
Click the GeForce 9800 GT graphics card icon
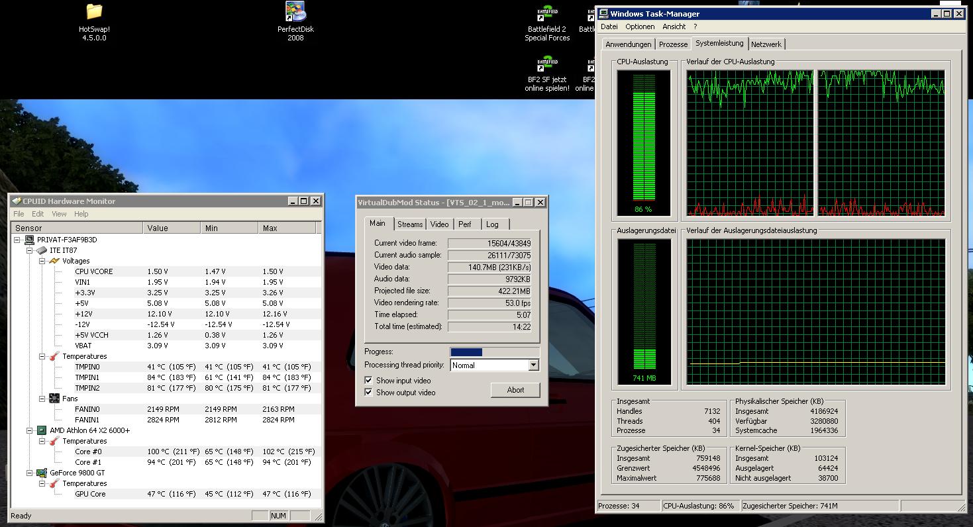click(x=42, y=473)
